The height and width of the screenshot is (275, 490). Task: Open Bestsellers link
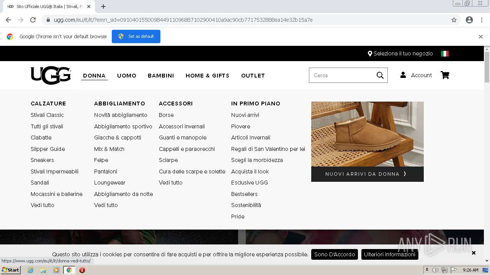coord(244,194)
